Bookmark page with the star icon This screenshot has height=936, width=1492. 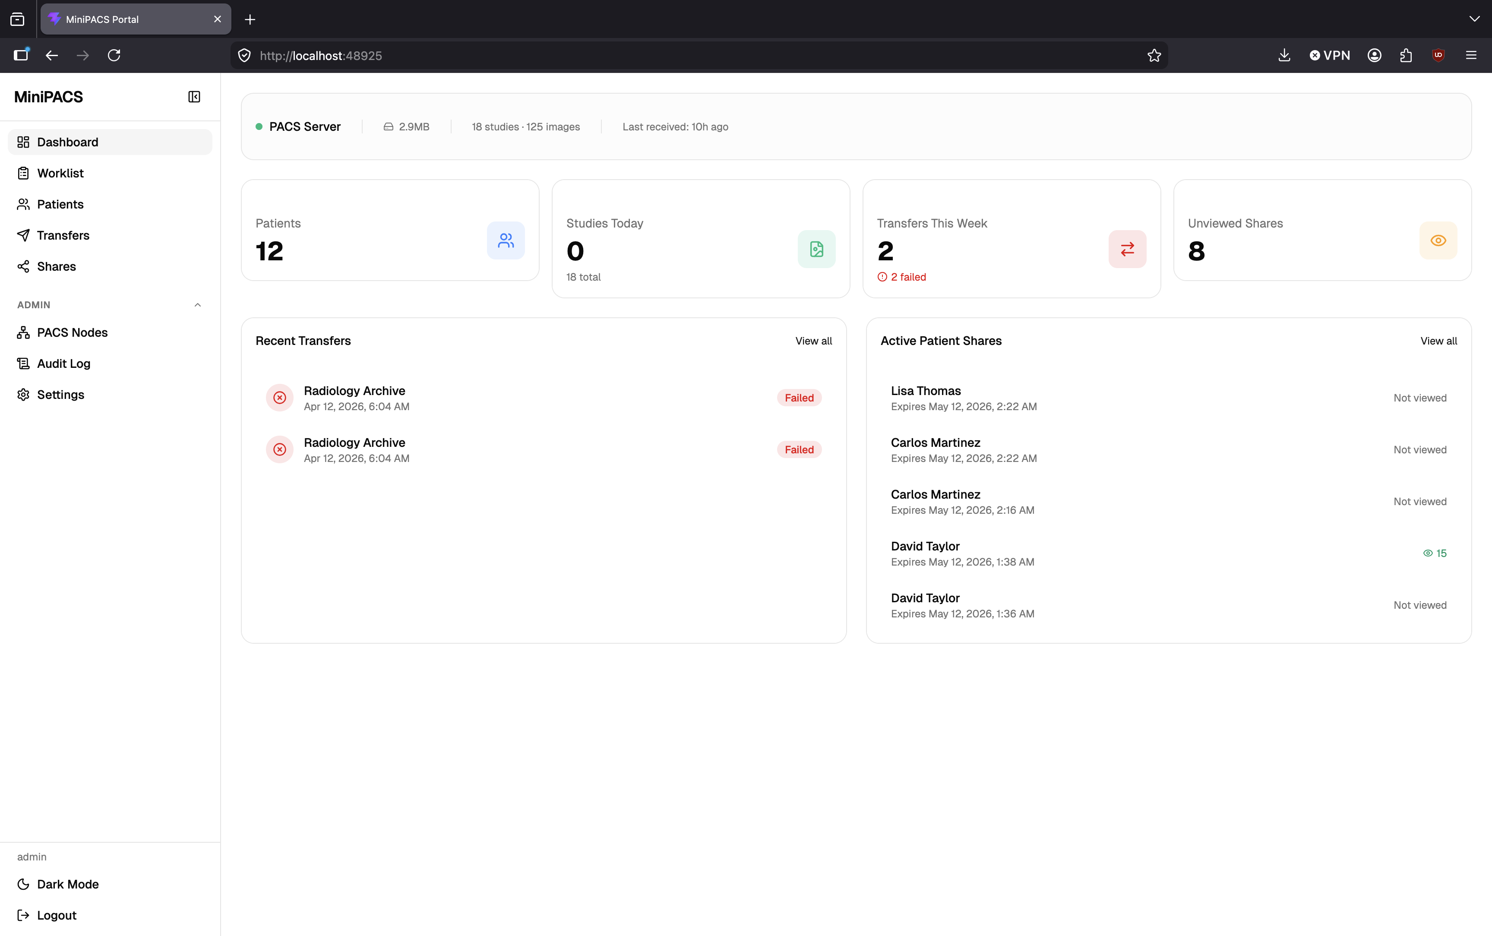point(1154,56)
